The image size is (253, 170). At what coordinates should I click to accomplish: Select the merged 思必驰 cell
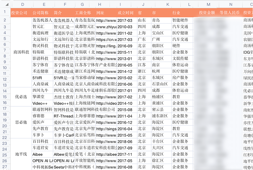click(21, 122)
